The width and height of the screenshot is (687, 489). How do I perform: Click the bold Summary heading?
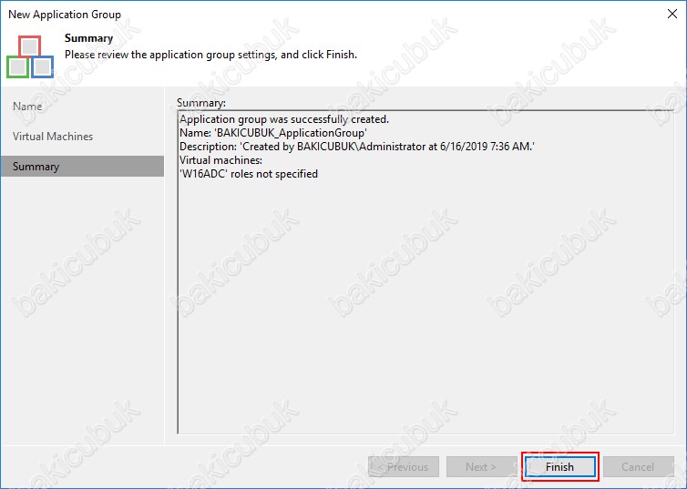click(89, 38)
